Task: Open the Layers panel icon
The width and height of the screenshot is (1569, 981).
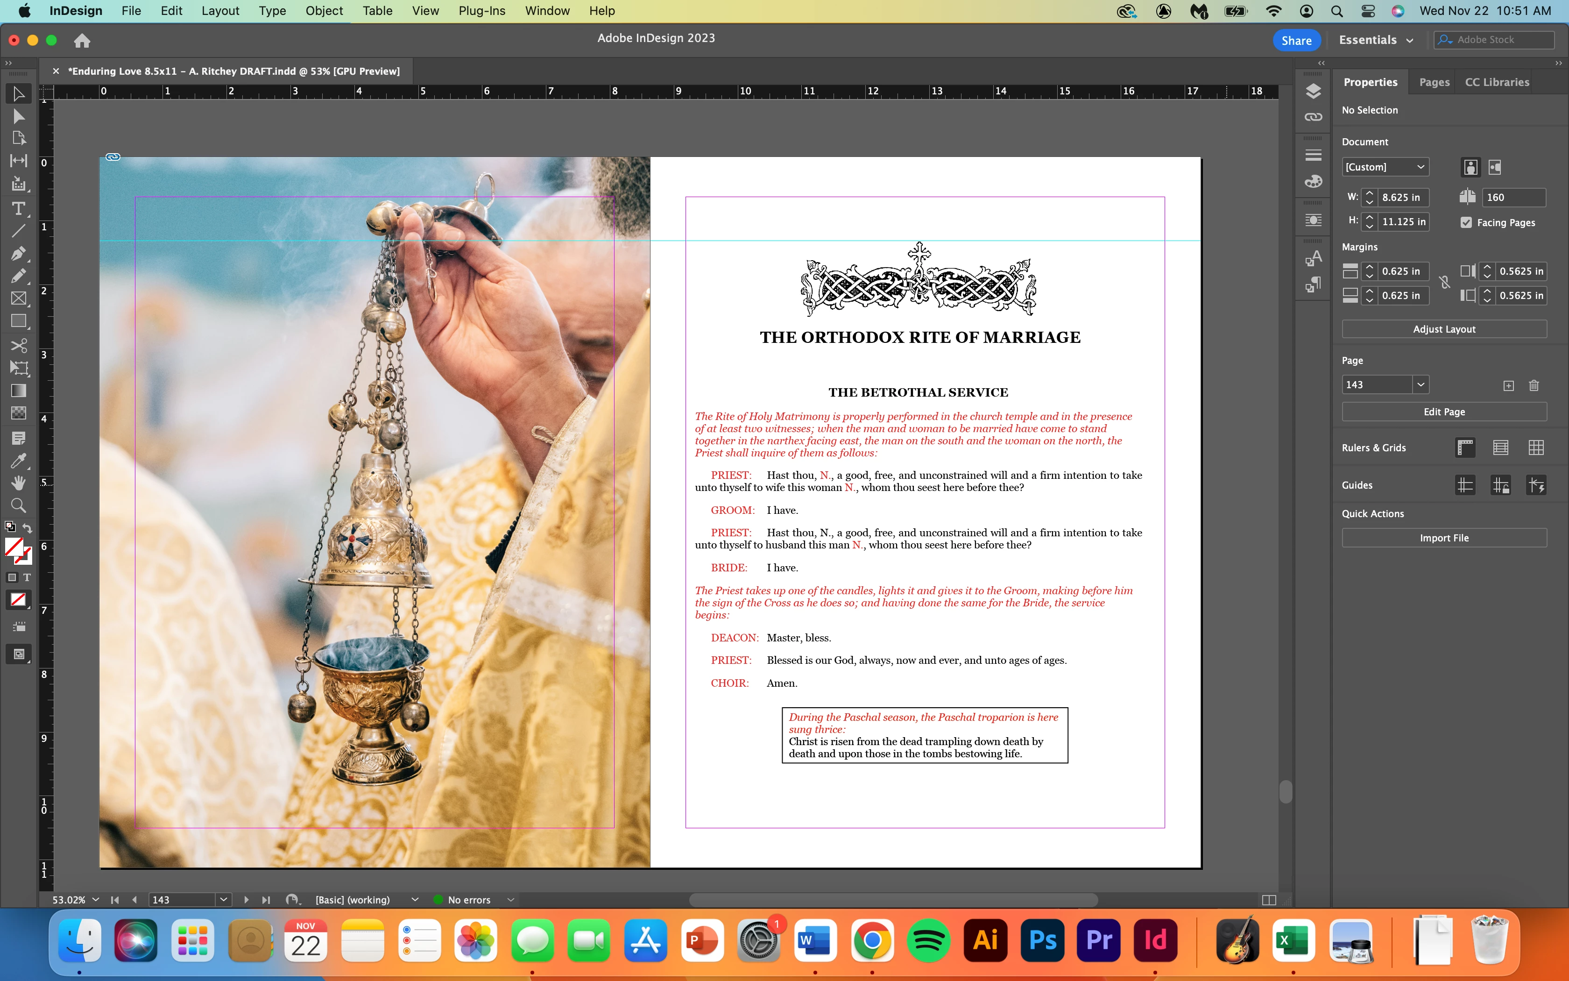Action: (1313, 92)
